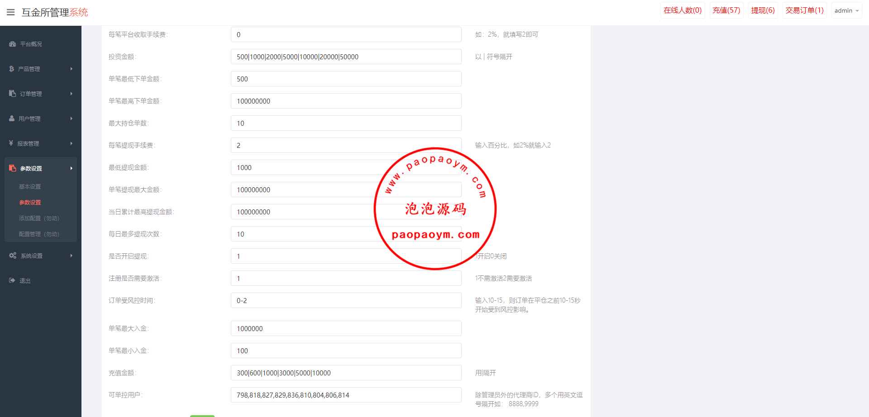This screenshot has height=417, width=869.
Task: Open the admin account dropdown
Action: pos(846,10)
